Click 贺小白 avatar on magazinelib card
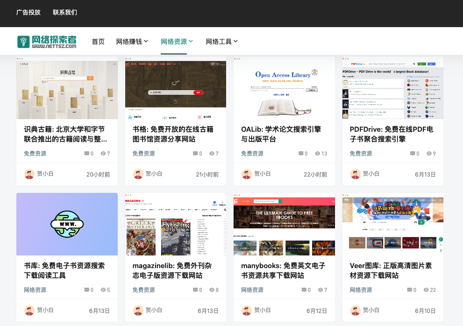The height and width of the screenshot is (326, 463). [x=138, y=311]
